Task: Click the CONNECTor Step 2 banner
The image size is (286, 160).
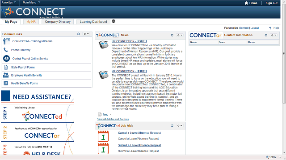Action: coord(38,132)
